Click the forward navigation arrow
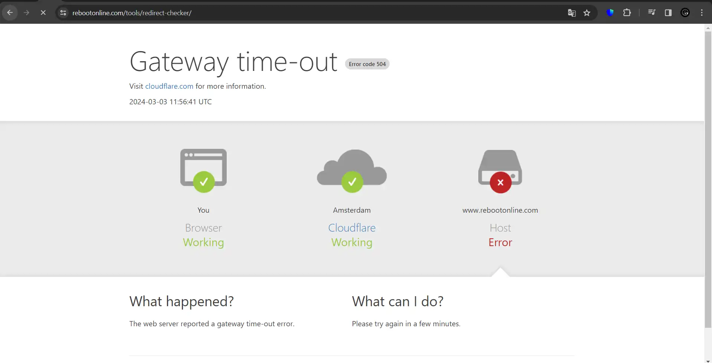This screenshot has width=712, height=363. pos(26,13)
